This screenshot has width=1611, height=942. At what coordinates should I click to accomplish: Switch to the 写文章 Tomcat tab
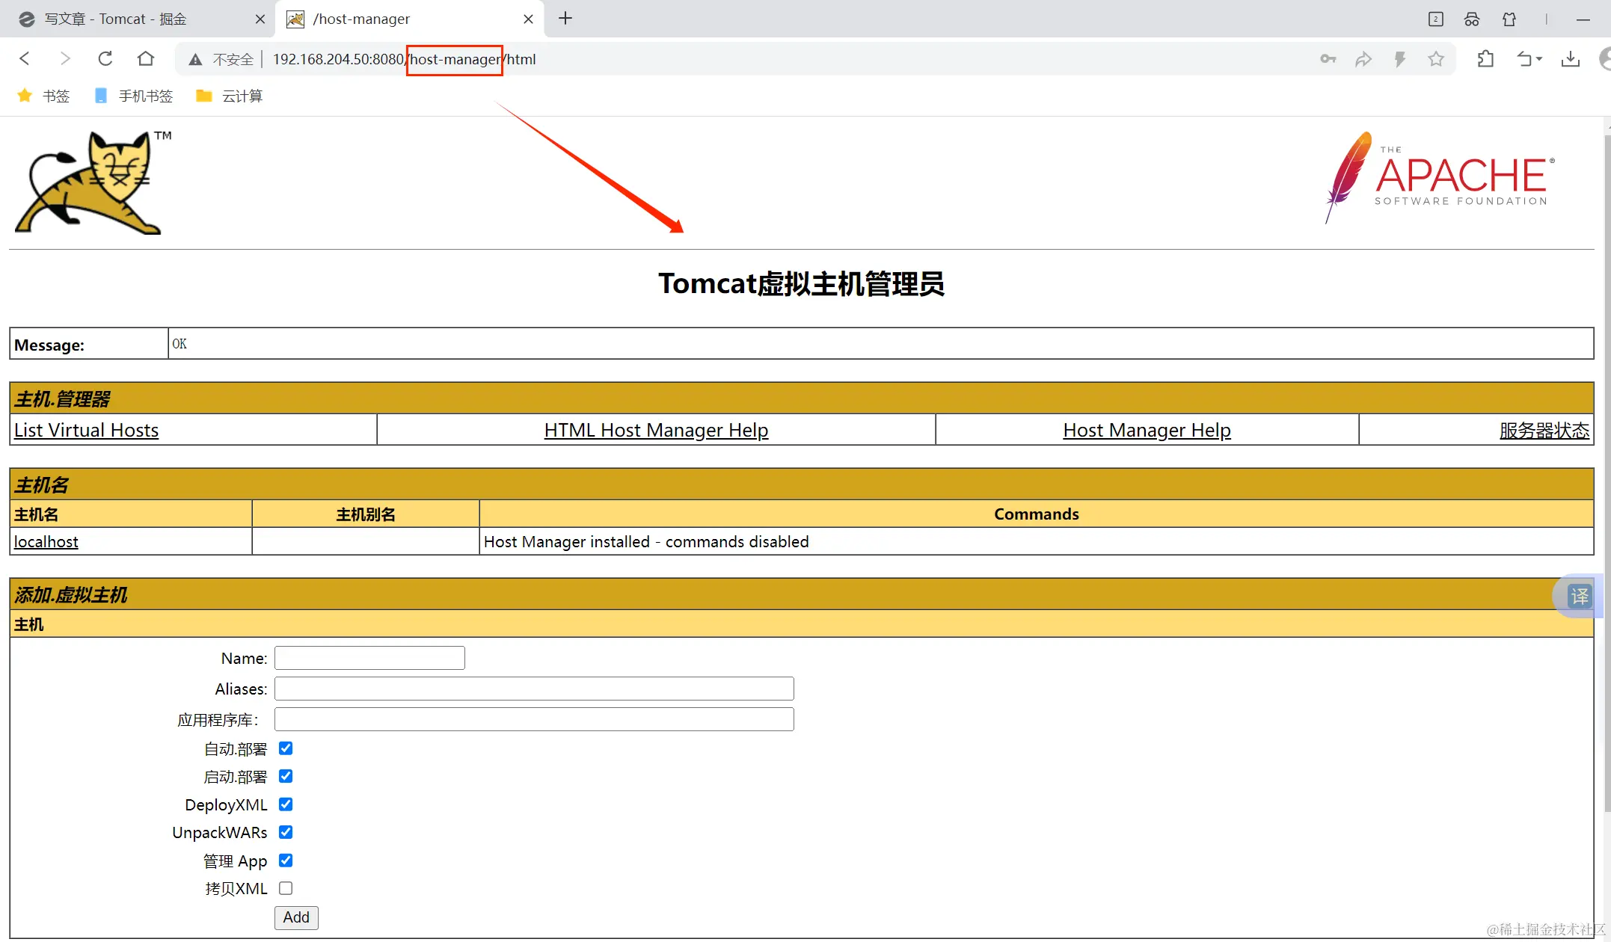(x=116, y=19)
